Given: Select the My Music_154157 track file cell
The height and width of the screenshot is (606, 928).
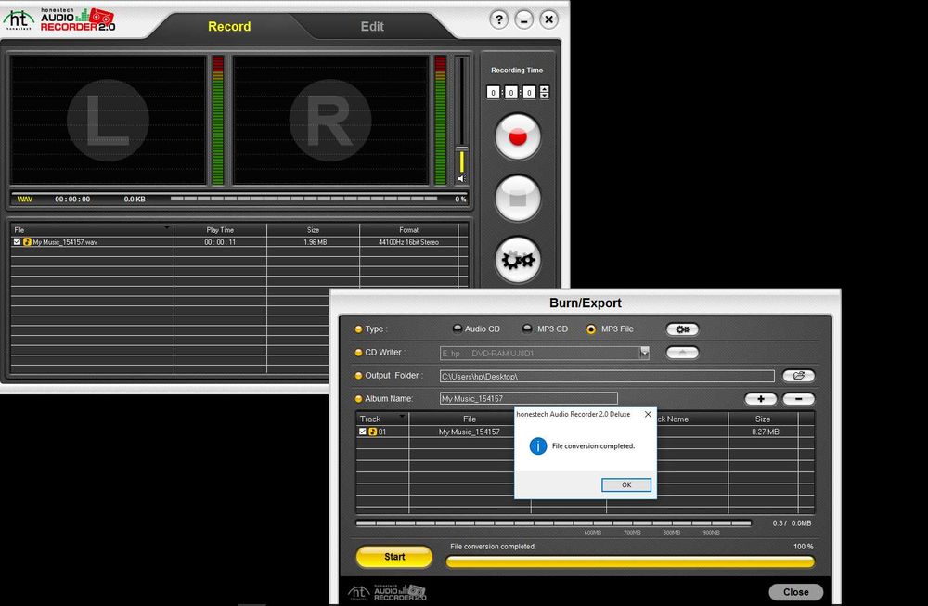Looking at the screenshot, I should (470, 432).
